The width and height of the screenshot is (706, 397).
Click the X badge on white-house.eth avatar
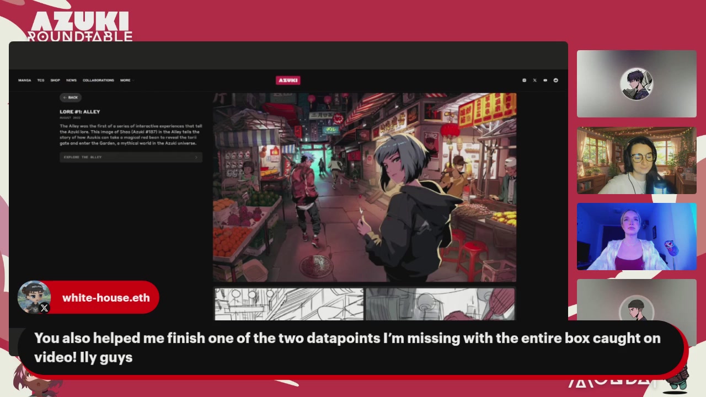pyautogui.click(x=44, y=308)
